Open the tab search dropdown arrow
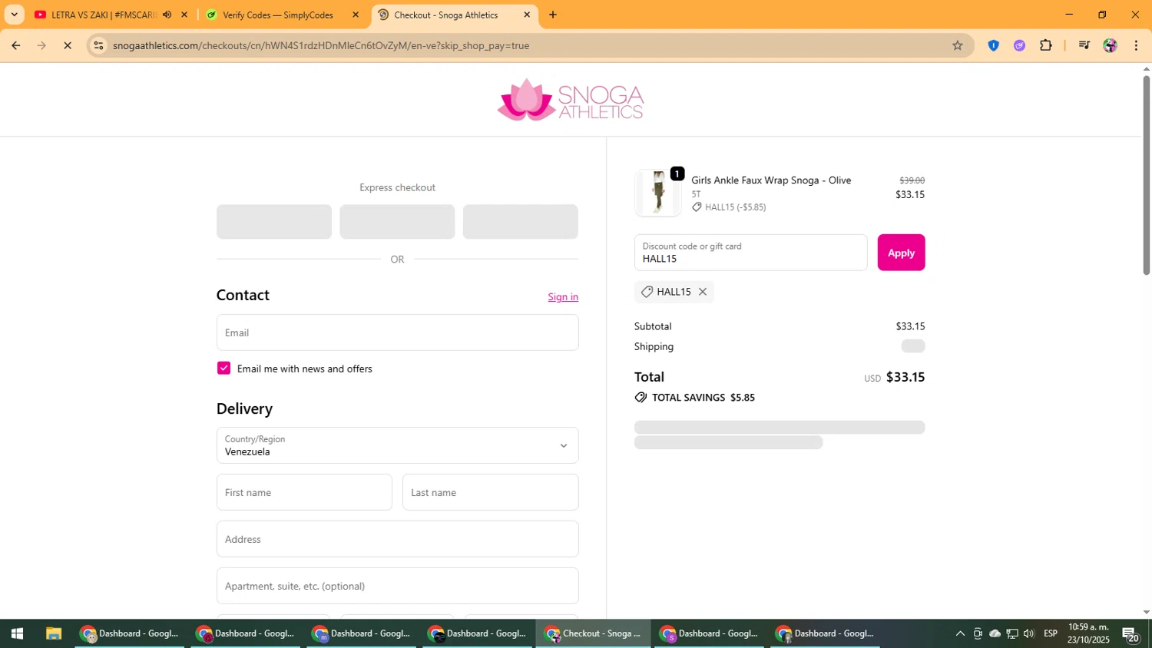1152x648 pixels. [x=14, y=15]
